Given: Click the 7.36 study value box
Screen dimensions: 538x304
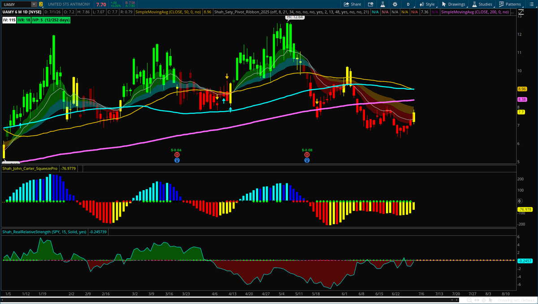Looking at the screenshot, I should (x=425, y=12).
